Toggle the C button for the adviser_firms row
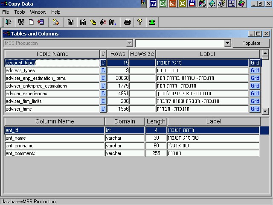 [103, 109]
